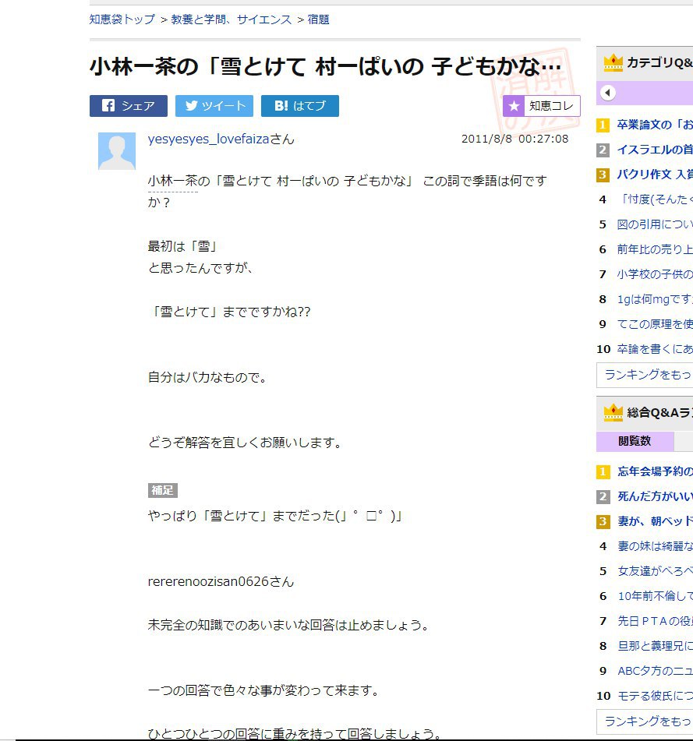Viewport: 693px width, 741px height.
Task: Open category ranking item イスラエルの首
Action: coord(655,150)
